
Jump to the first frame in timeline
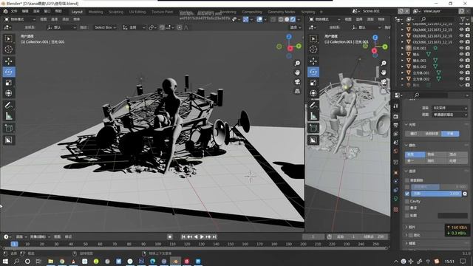point(183,237)
